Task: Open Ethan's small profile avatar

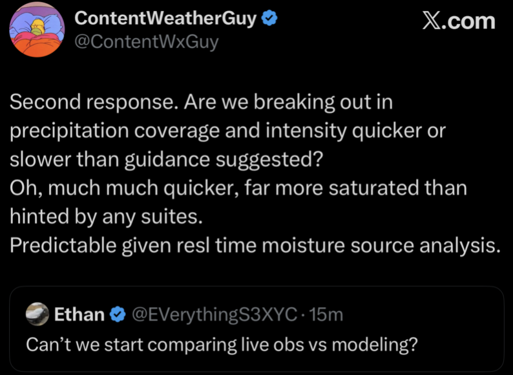Action: [x=37, y=314]
